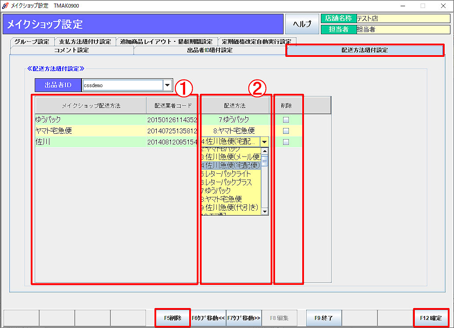Viewport: 454px width, 328px height.
Task: Select the 配送方法紐付設定 tab
Action: (365, 50)
